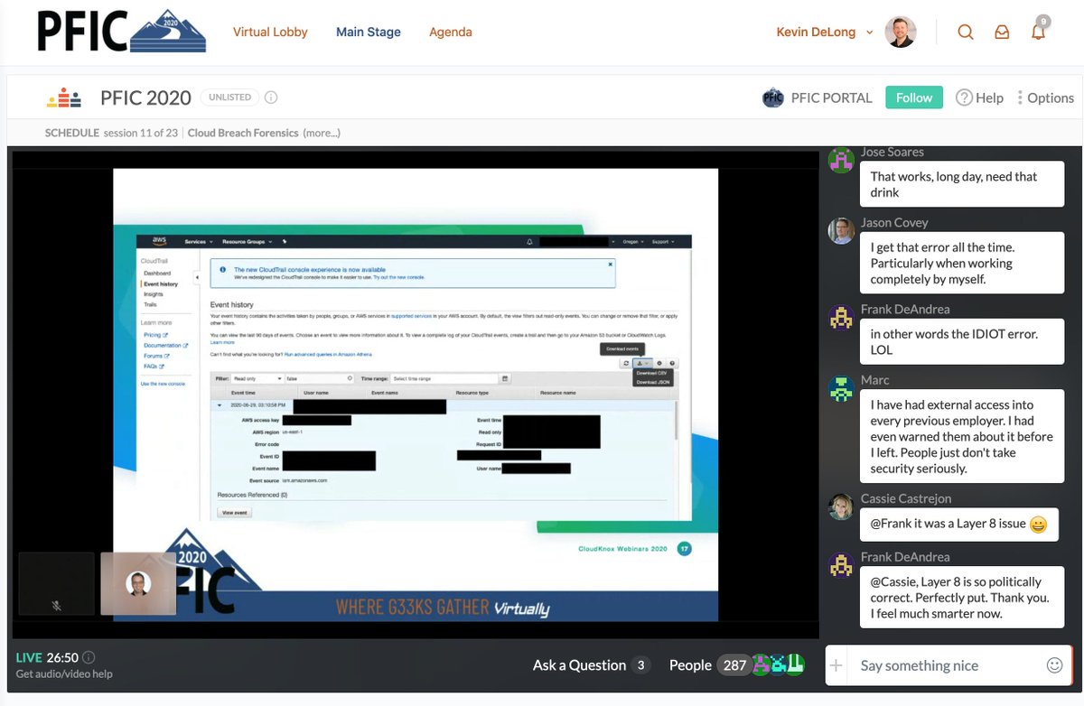Click the three-dot Options icon
The image size is (1084, 706).
[x=1020, y=98]
